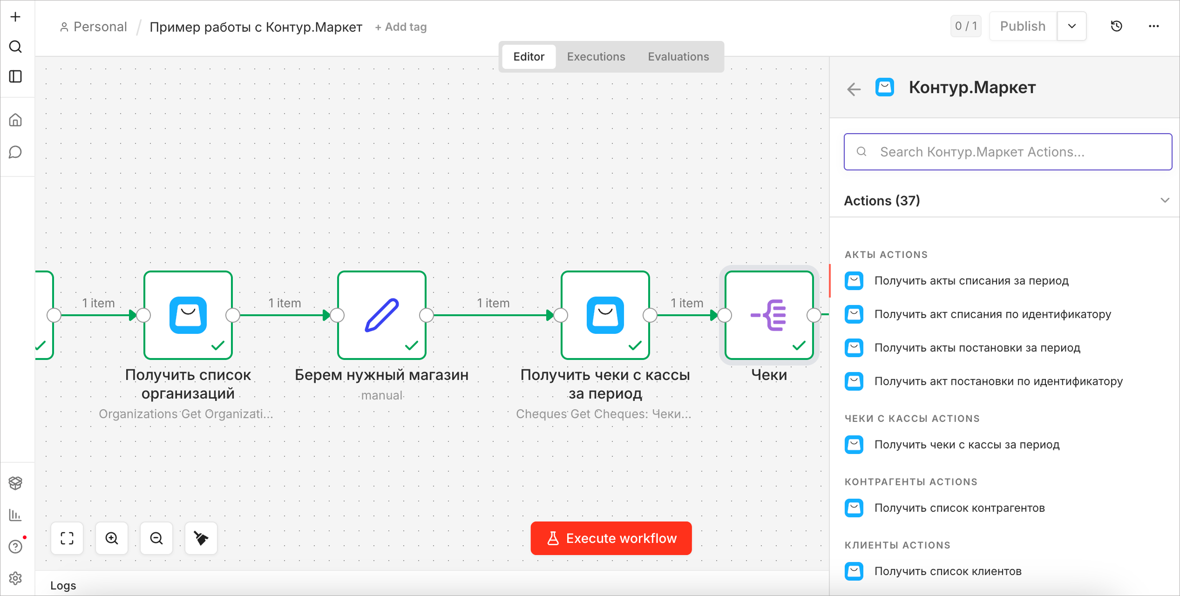Open the chat bubble icon
The height and width of the screenshot is (596, 1180).
[15, 152]
